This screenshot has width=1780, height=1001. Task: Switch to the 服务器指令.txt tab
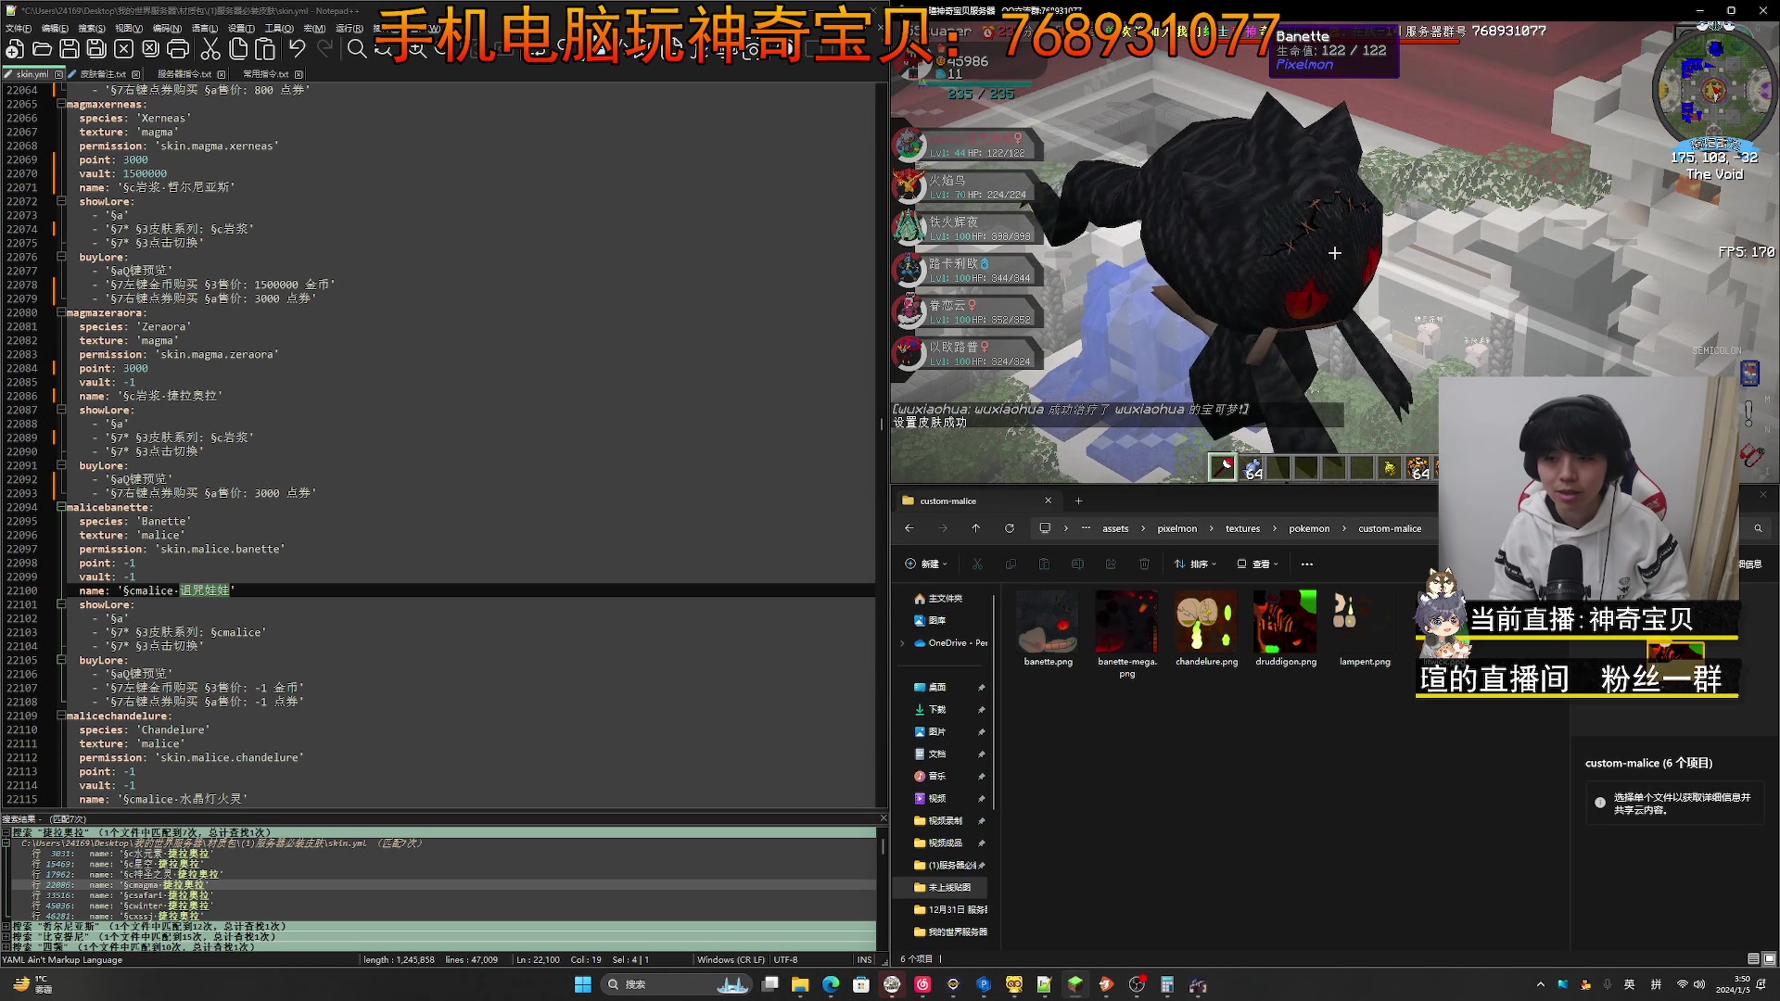[184, 74]
